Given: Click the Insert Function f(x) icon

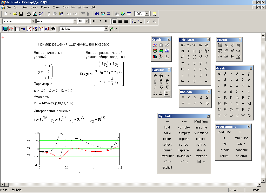Looking at the screenshot, I should pos(97,14).
